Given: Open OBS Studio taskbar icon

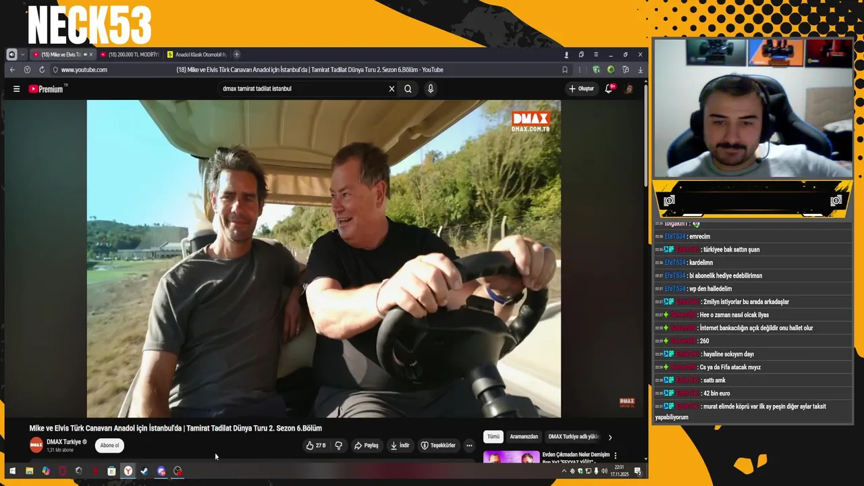Looking at the screenshot, I should click(178, 471).
